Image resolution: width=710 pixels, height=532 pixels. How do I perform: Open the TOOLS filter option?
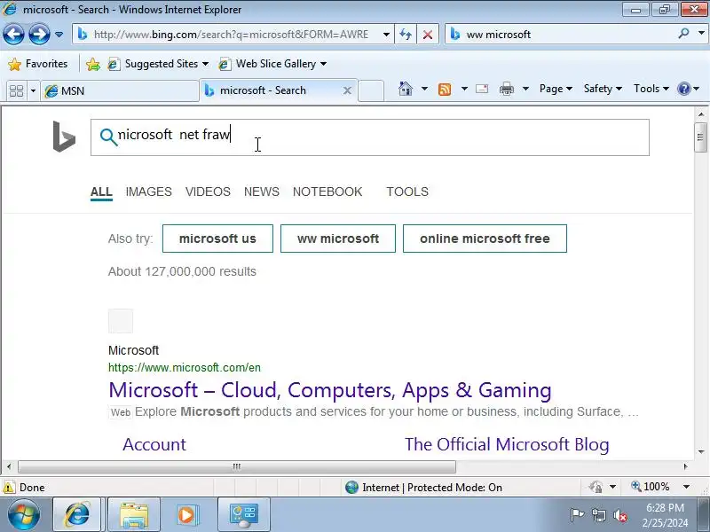[407, 192]
